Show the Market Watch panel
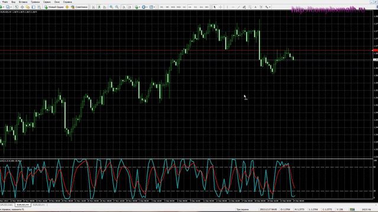This screenshot has height=212, width=378. tap(17, 7)
